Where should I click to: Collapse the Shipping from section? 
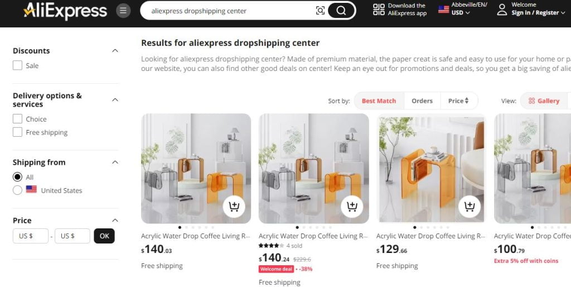click(x=115, y=162)
